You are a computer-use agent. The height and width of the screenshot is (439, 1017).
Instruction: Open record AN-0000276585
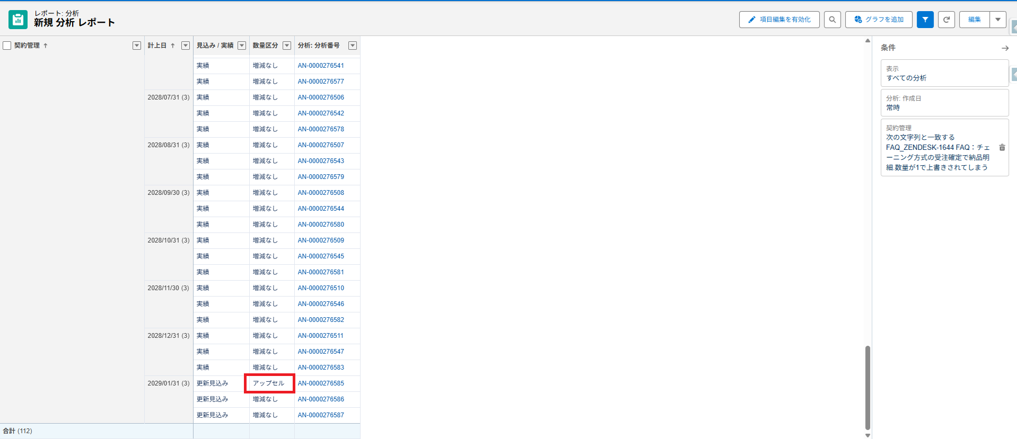pyautogui.click(x=321, y=383)
